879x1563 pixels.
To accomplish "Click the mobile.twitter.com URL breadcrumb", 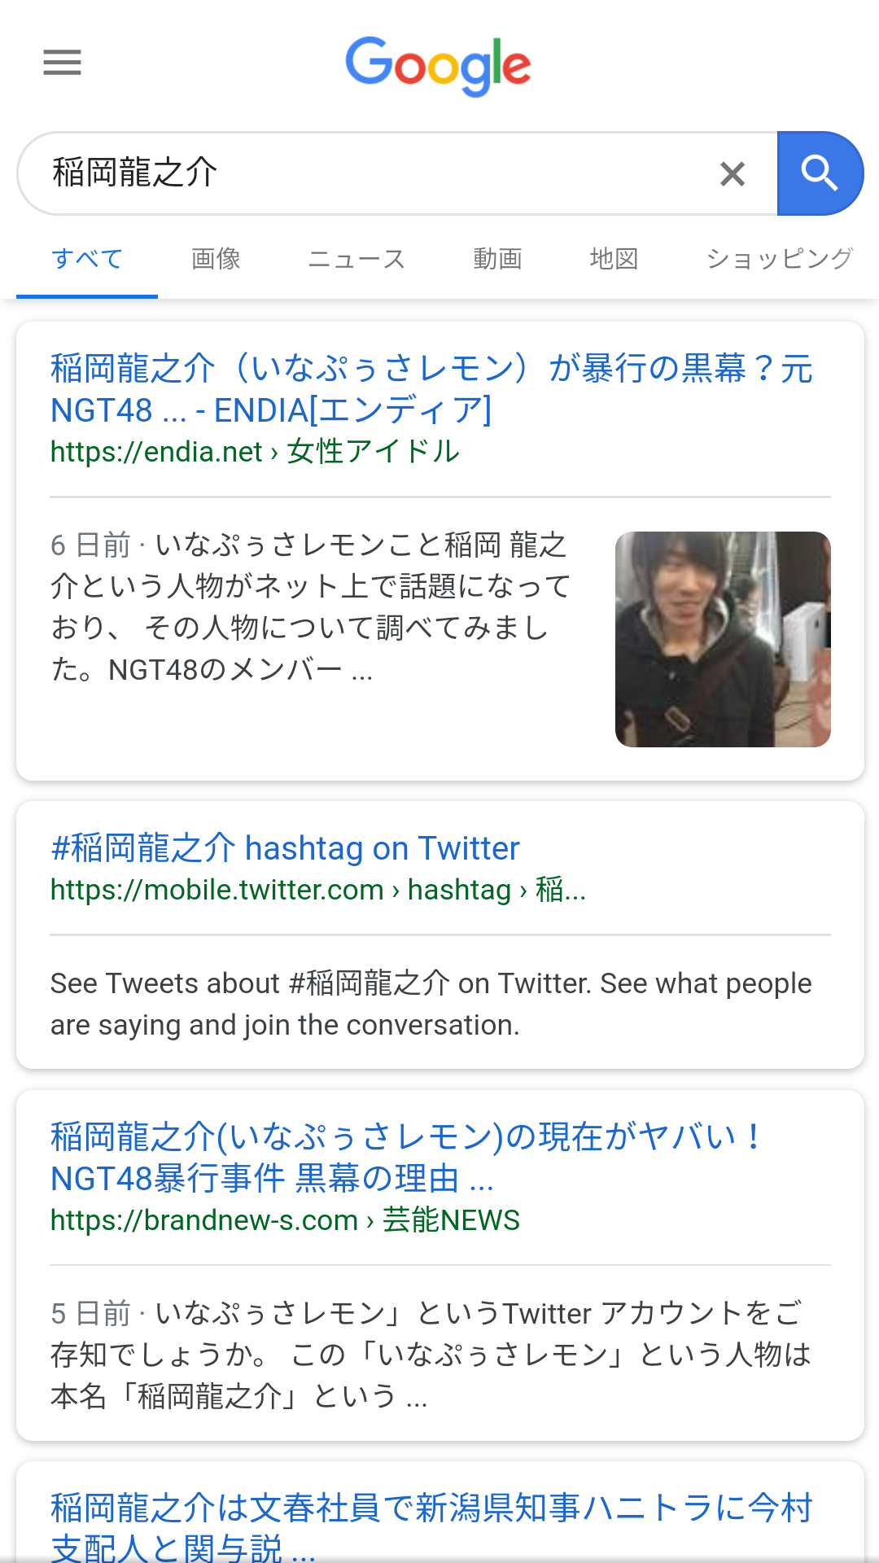I will [317, 890].
